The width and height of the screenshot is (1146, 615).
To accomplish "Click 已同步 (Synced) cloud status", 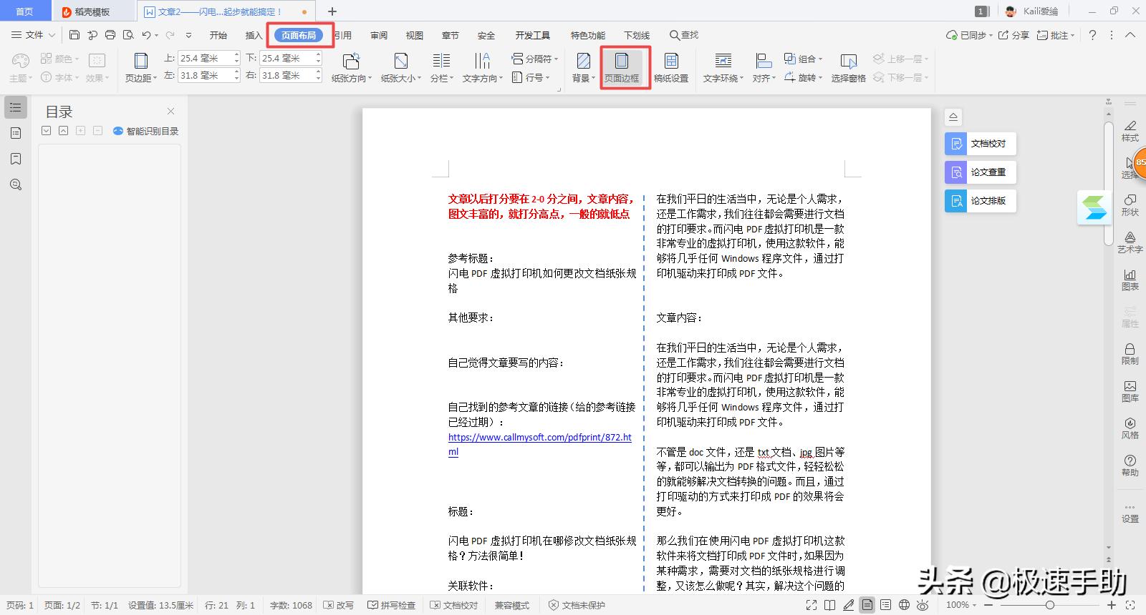I will [968, 35].
